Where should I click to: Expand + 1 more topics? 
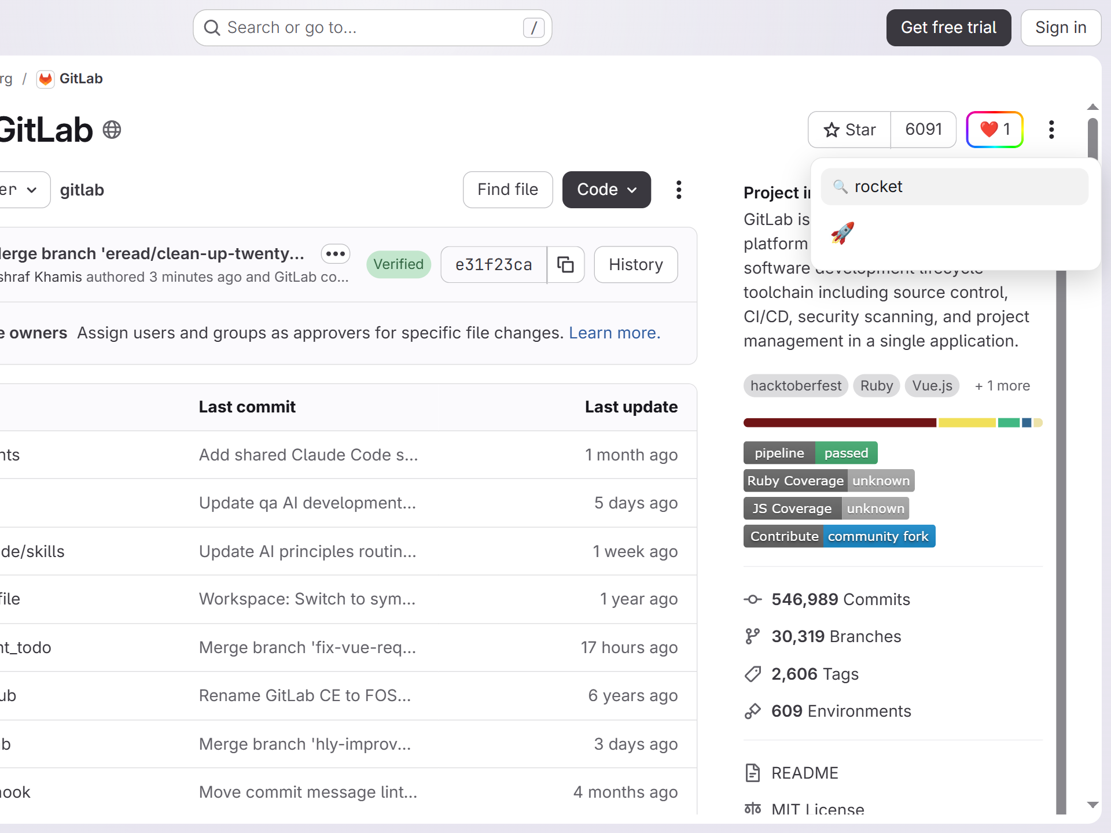click(1002, 386)
